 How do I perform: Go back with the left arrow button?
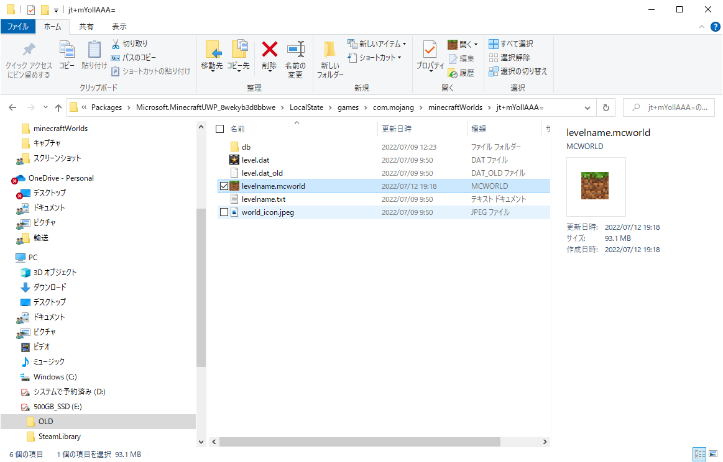[12, 107]
